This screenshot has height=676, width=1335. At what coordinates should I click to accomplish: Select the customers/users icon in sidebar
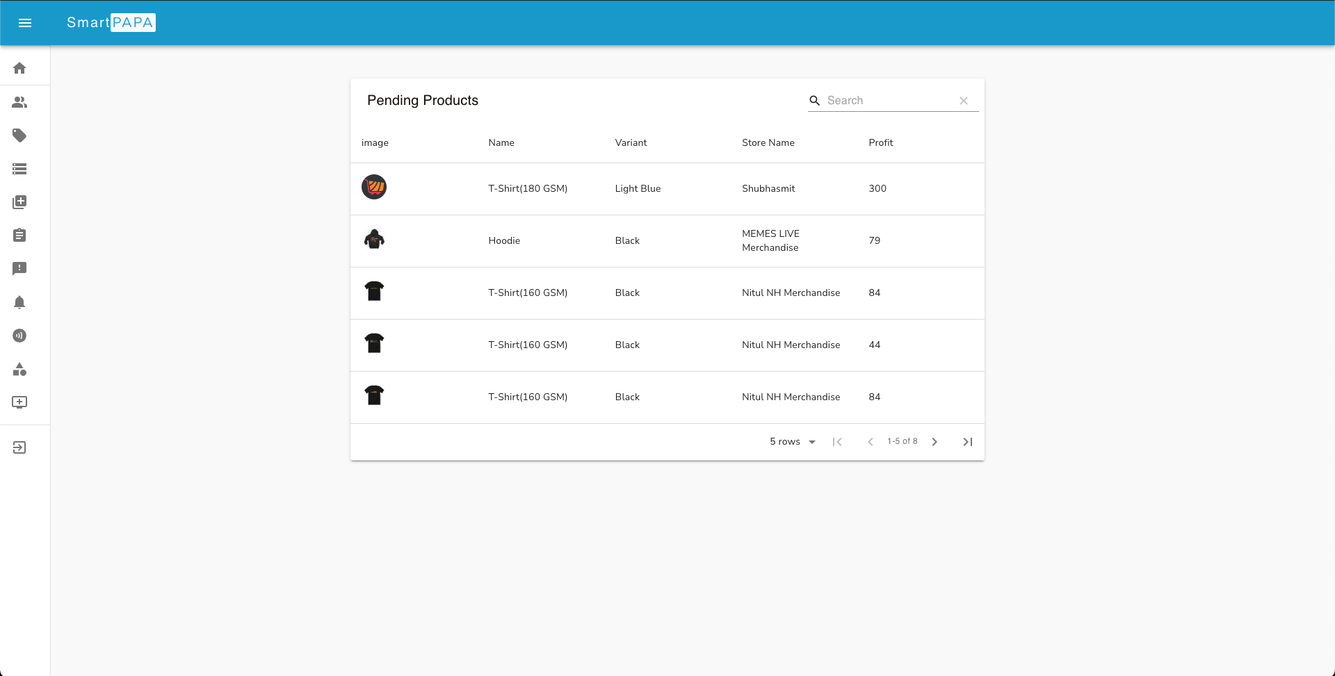click(19, 102)
